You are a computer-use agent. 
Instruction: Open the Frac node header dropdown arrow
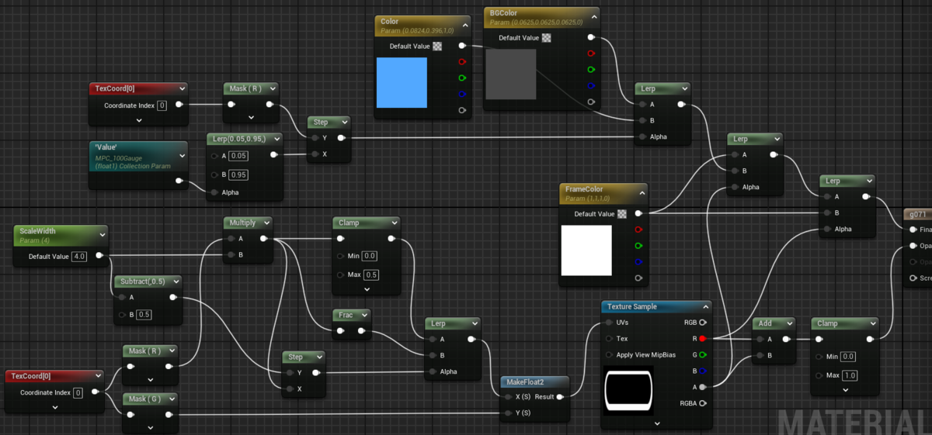(x=363, y=315)
